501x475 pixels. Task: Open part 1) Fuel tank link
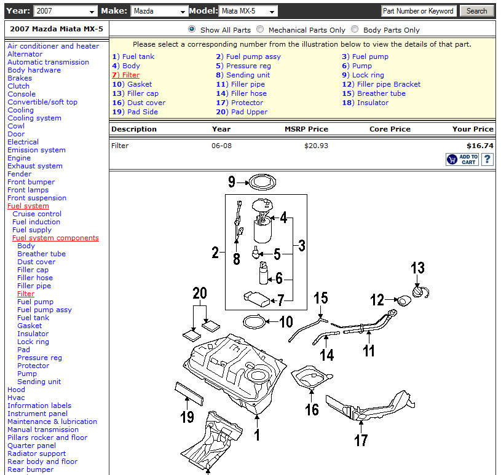click(x=133, y=57)
